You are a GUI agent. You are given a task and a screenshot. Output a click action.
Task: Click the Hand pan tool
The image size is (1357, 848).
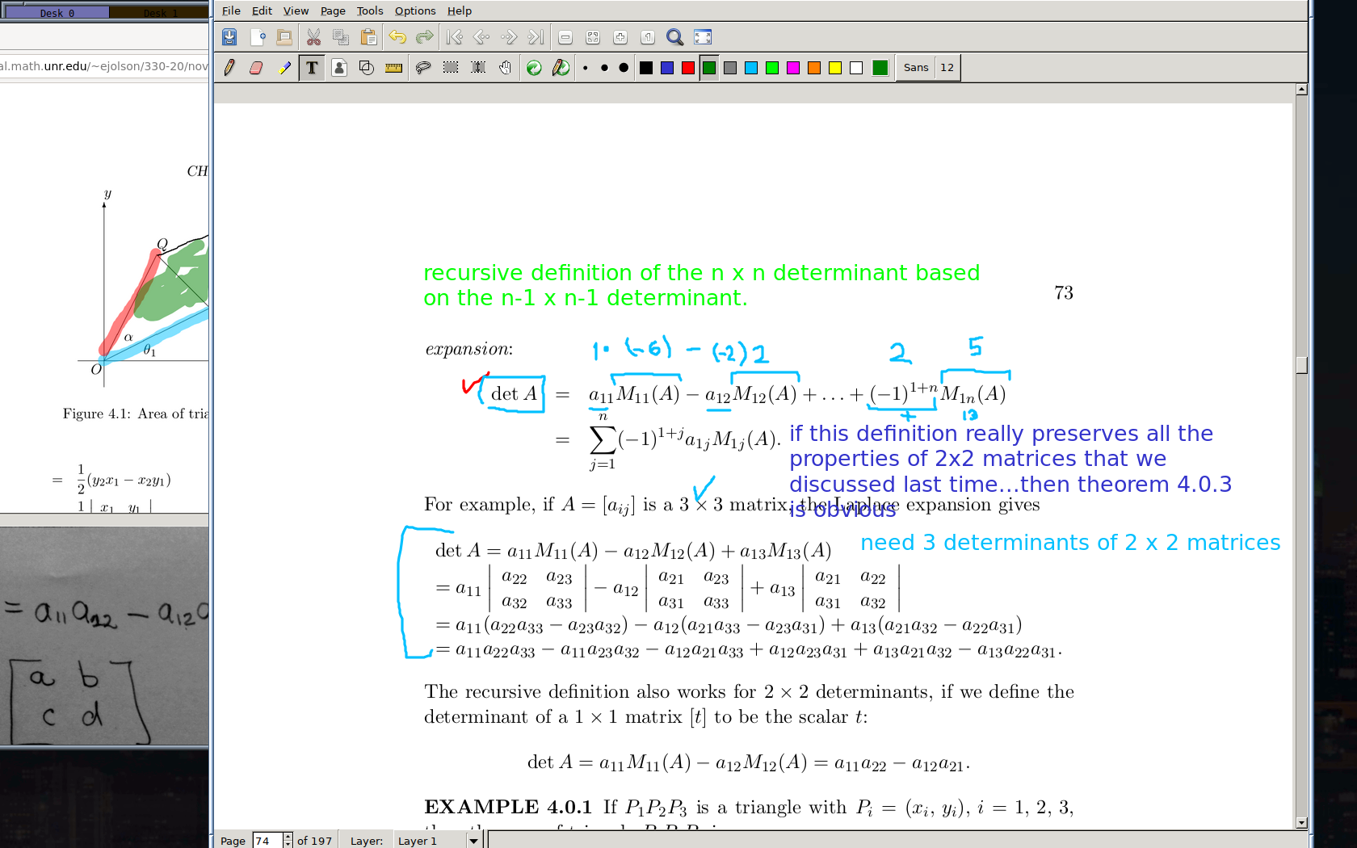click(506, 68)
